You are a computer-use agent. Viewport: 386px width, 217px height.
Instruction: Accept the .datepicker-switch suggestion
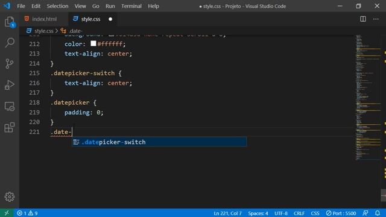click(159, 142)
